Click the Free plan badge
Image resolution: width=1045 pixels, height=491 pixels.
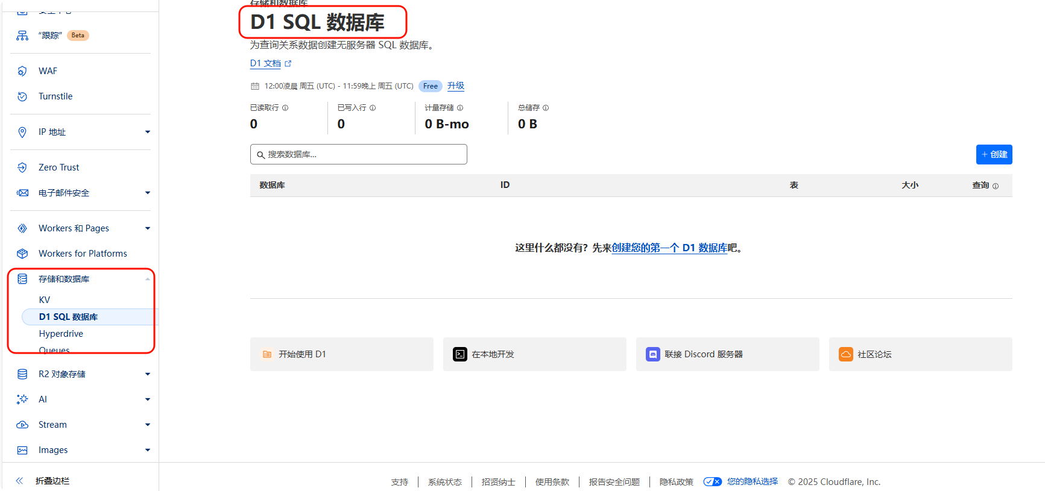click(431, 86)
